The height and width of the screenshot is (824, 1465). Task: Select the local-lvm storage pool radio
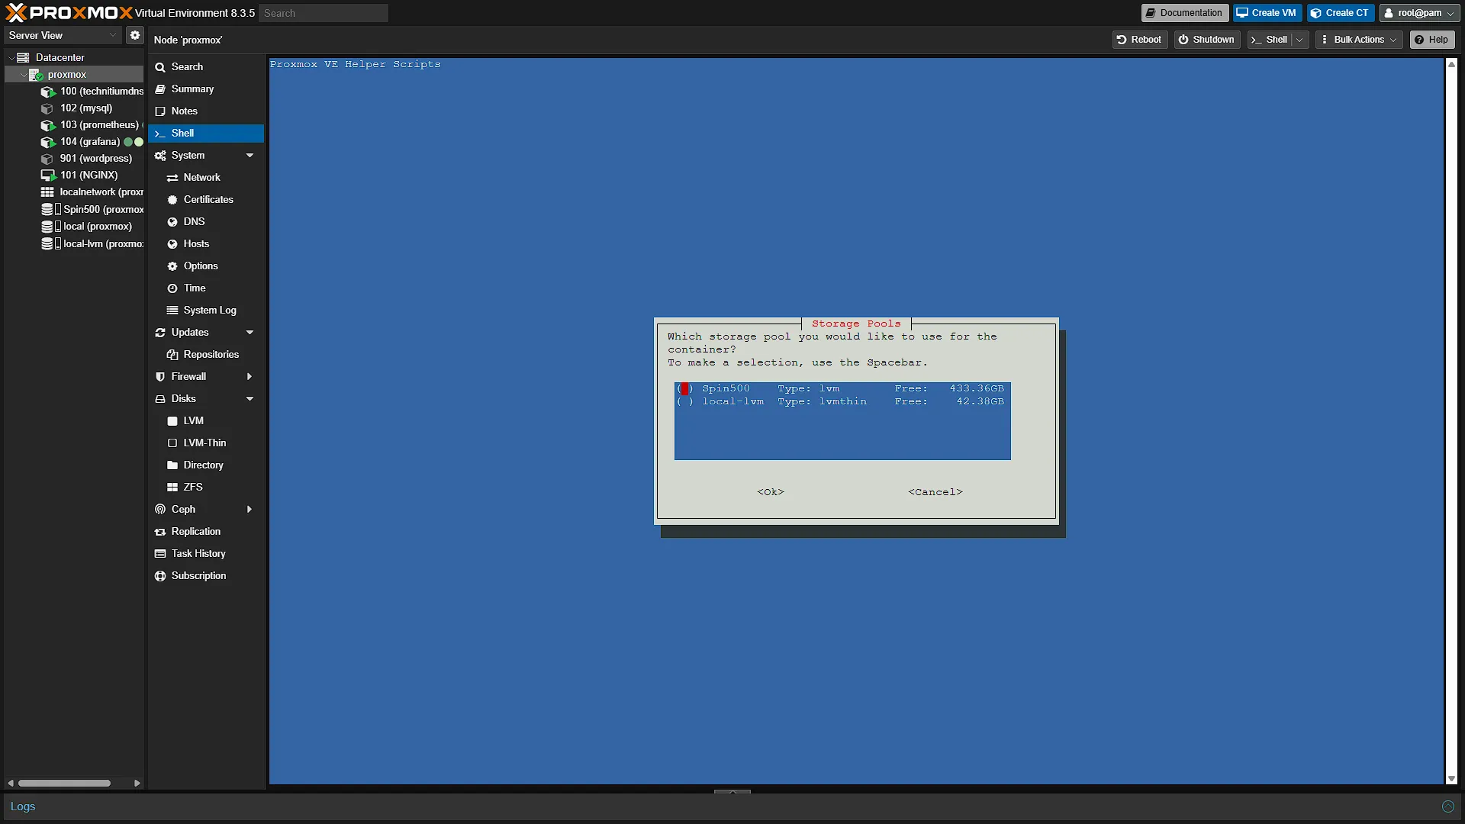tap(684, 401)
